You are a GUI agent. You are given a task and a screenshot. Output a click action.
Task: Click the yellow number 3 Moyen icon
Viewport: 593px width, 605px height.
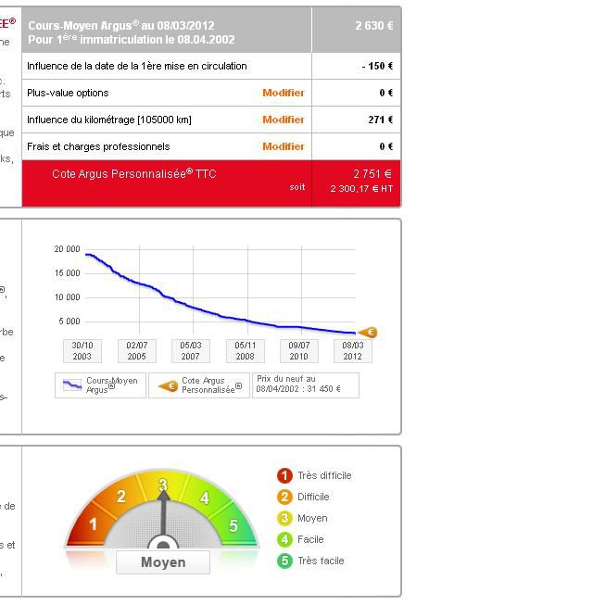coord(284,518)
